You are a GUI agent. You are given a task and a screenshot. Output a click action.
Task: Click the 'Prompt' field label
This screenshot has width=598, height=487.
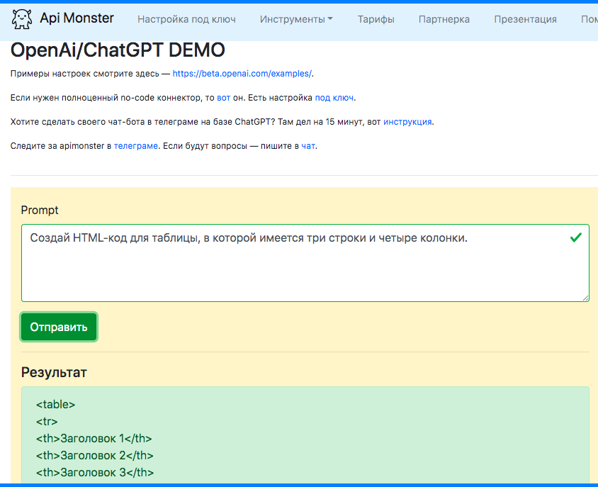[40, 211]
